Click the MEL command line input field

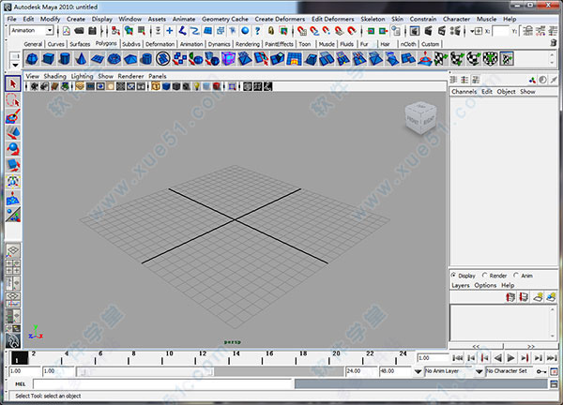click(x=162, y=383)
